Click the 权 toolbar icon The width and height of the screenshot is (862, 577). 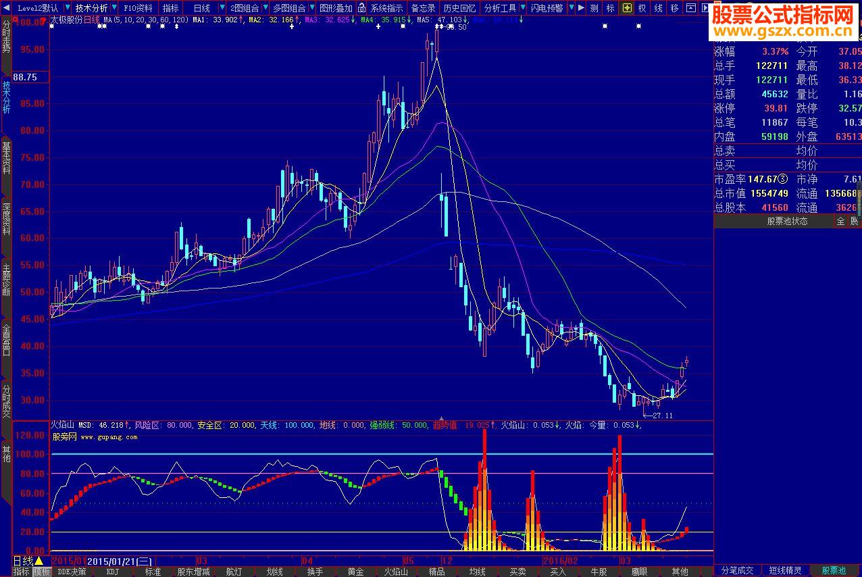(642, 8)
